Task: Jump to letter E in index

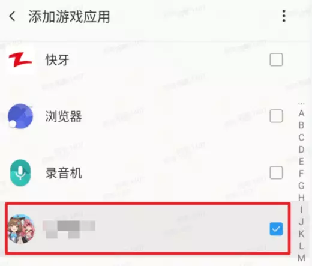Action: [x=301, y=162]
